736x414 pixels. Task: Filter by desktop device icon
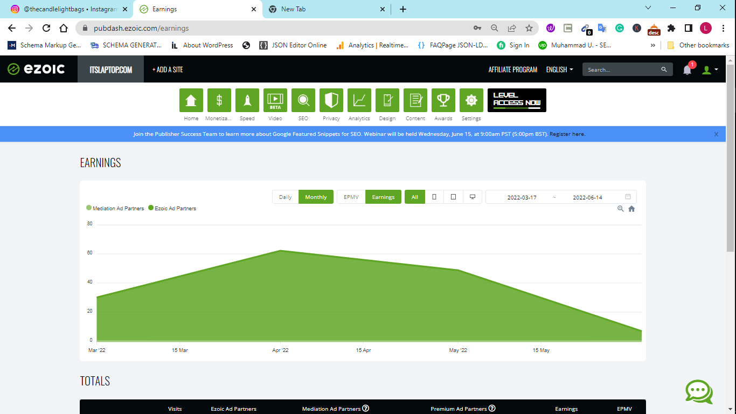[x=473, y=197]
